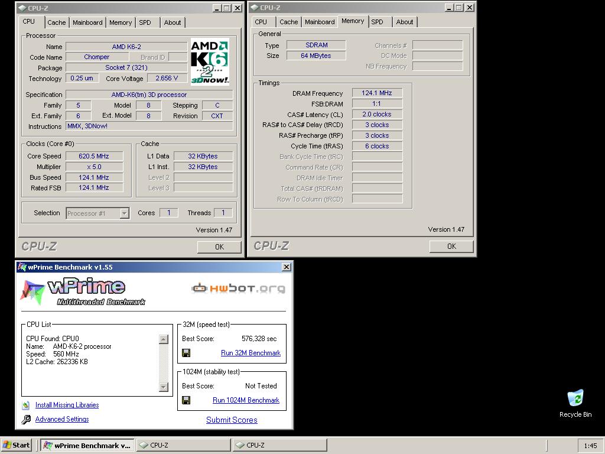This screenshot has width=605, height=454.
Task: Open the Recycle Bin desktop icon
Action: point(575,403)
